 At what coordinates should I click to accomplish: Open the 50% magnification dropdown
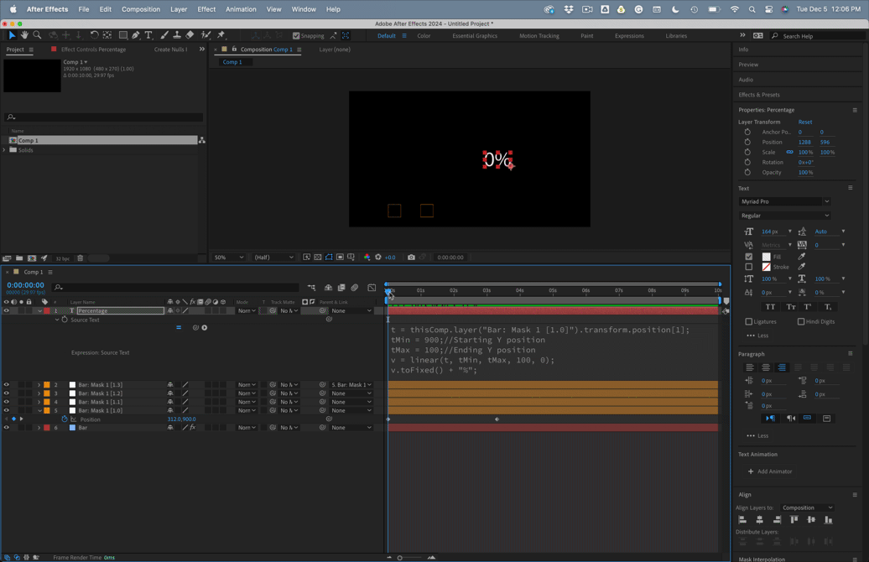[229, 258]
